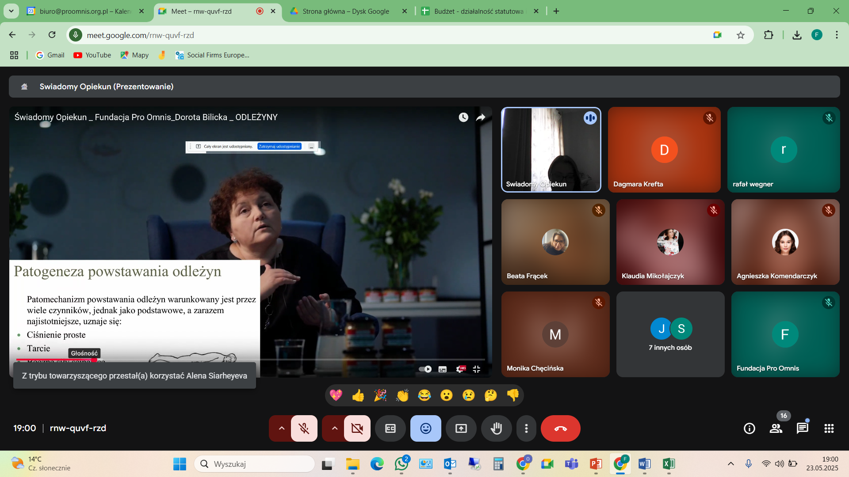Open the activities grid icon

click(829, 428)
